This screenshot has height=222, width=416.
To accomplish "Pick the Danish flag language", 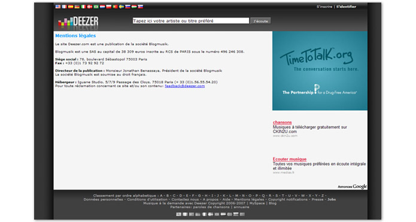I will click(90, 7).
